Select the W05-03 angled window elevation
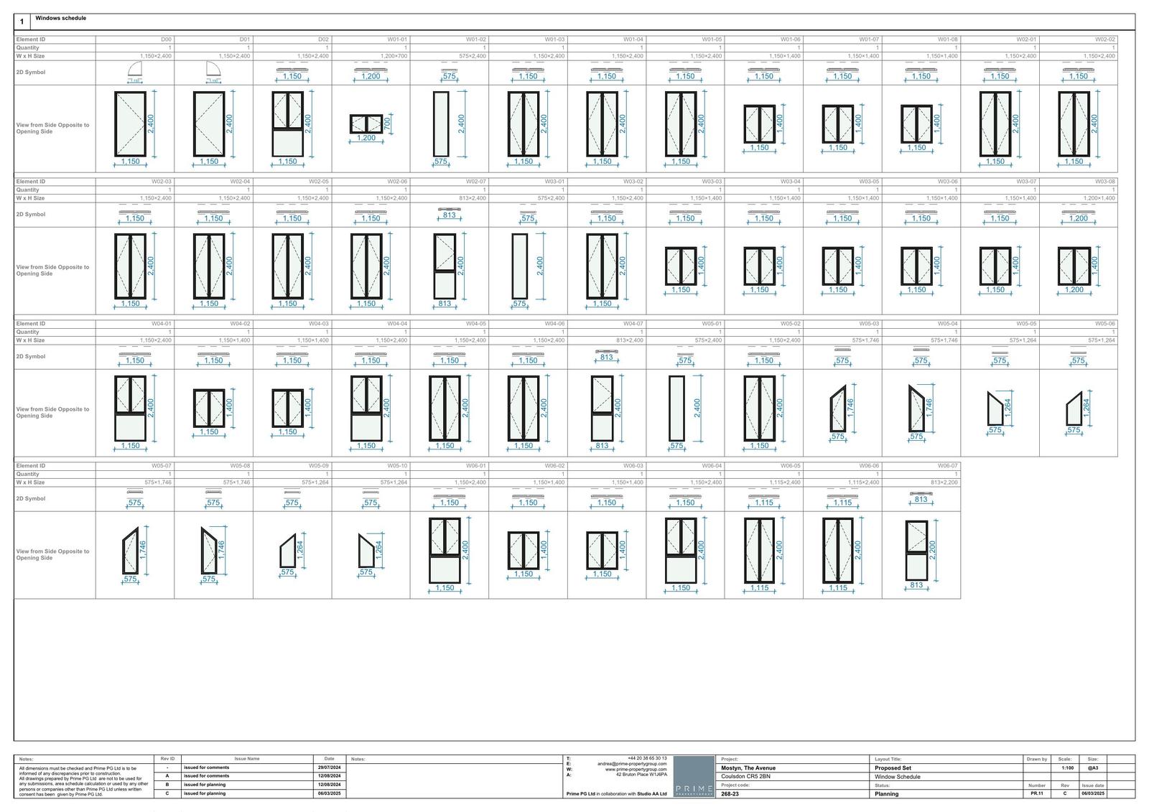 (x=837, y=409)
